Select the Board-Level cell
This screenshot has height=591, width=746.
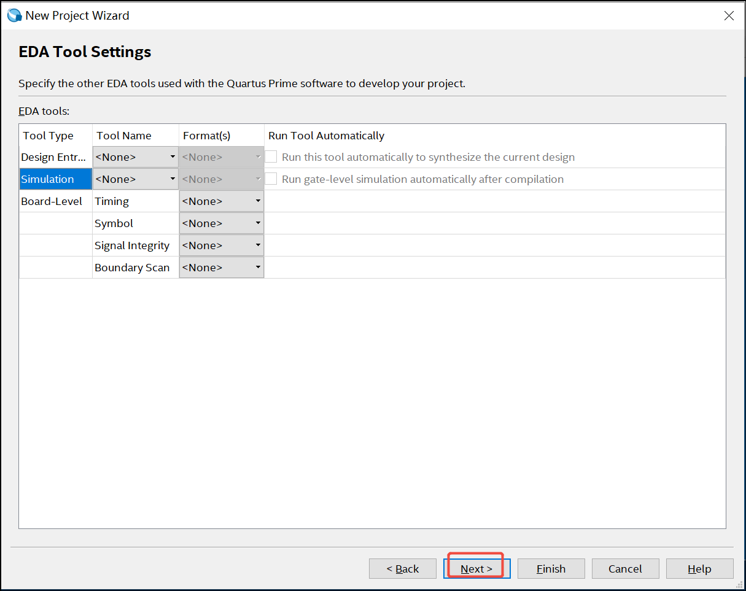coord(56,201)
